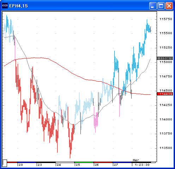This screenshot has height=169, width=175.
Task: Click date label 24 on time axis
Action: pyautogui.click(x=59, y=165)
